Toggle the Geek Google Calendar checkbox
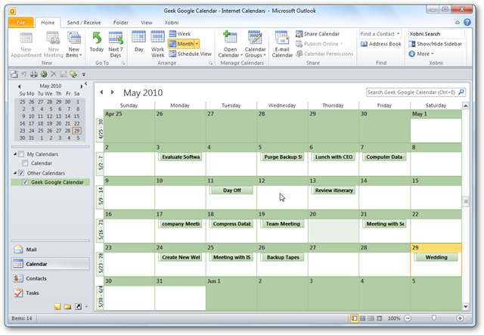This screenshot has width=484, height=335. click(x=25, y=182)
